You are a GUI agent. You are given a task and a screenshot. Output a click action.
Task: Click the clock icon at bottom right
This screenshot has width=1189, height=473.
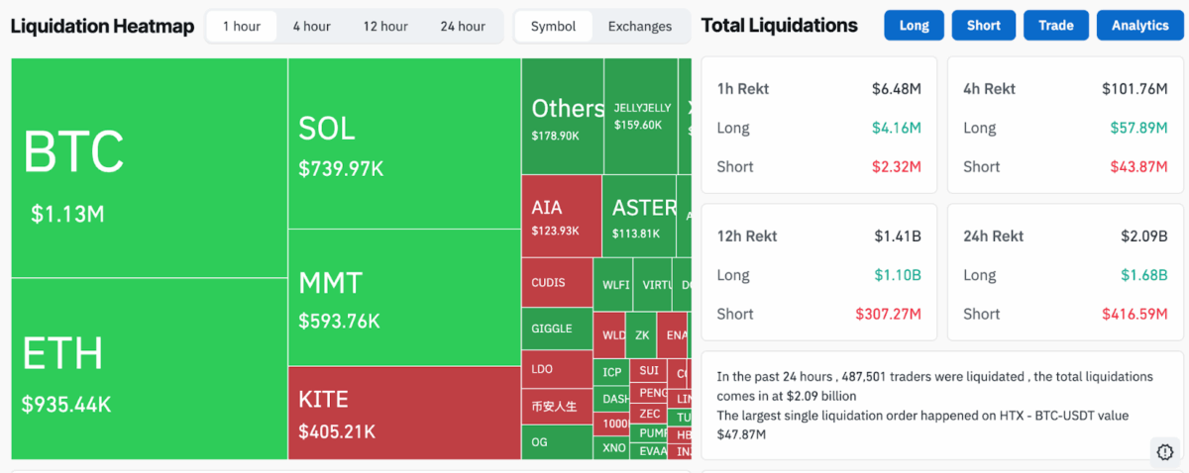pos(1165,451)
